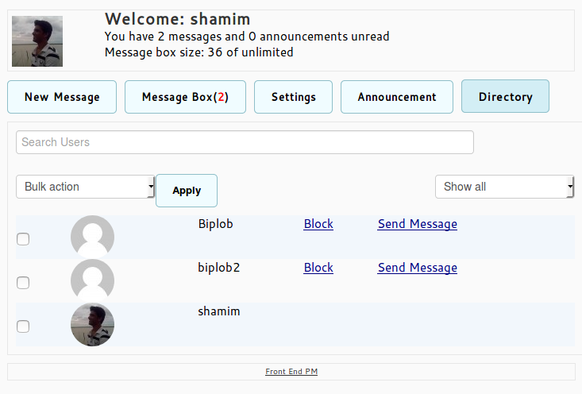
Task: Click biplob2's default avatar icon
Action: (92, 280)
